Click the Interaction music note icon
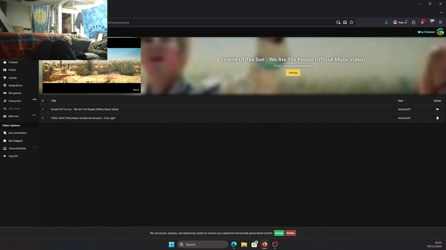This screenshot has height=250, width=446. [x=5, y=101]
